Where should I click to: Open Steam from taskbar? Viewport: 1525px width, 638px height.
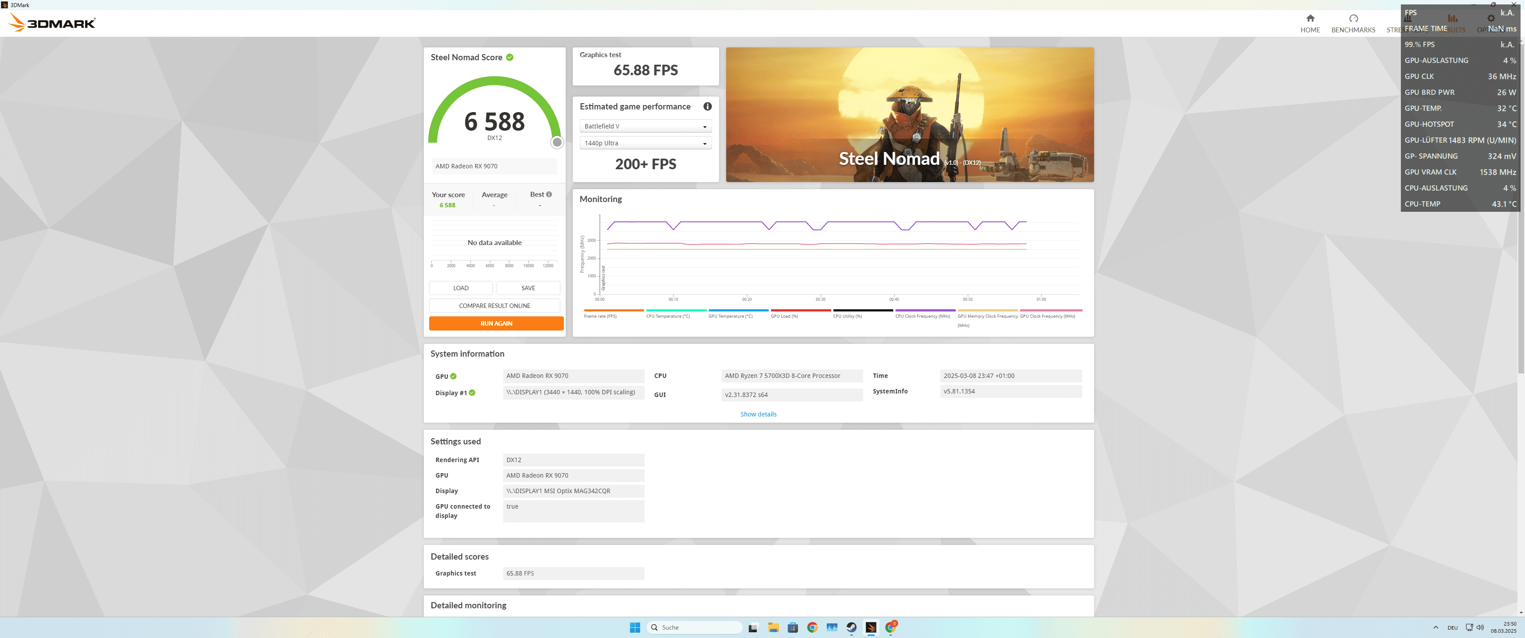click(851, 627)
